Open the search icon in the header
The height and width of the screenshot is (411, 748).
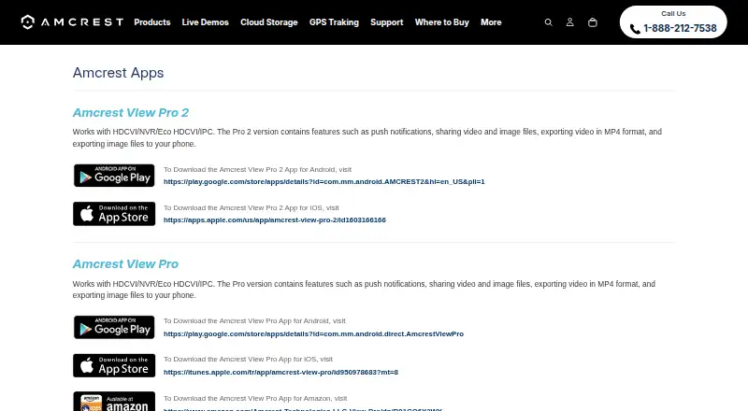tap(549, 22)
